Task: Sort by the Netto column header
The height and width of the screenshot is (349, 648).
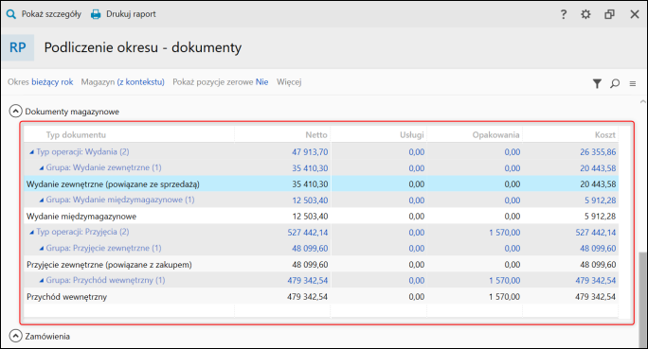Action: 316,135
